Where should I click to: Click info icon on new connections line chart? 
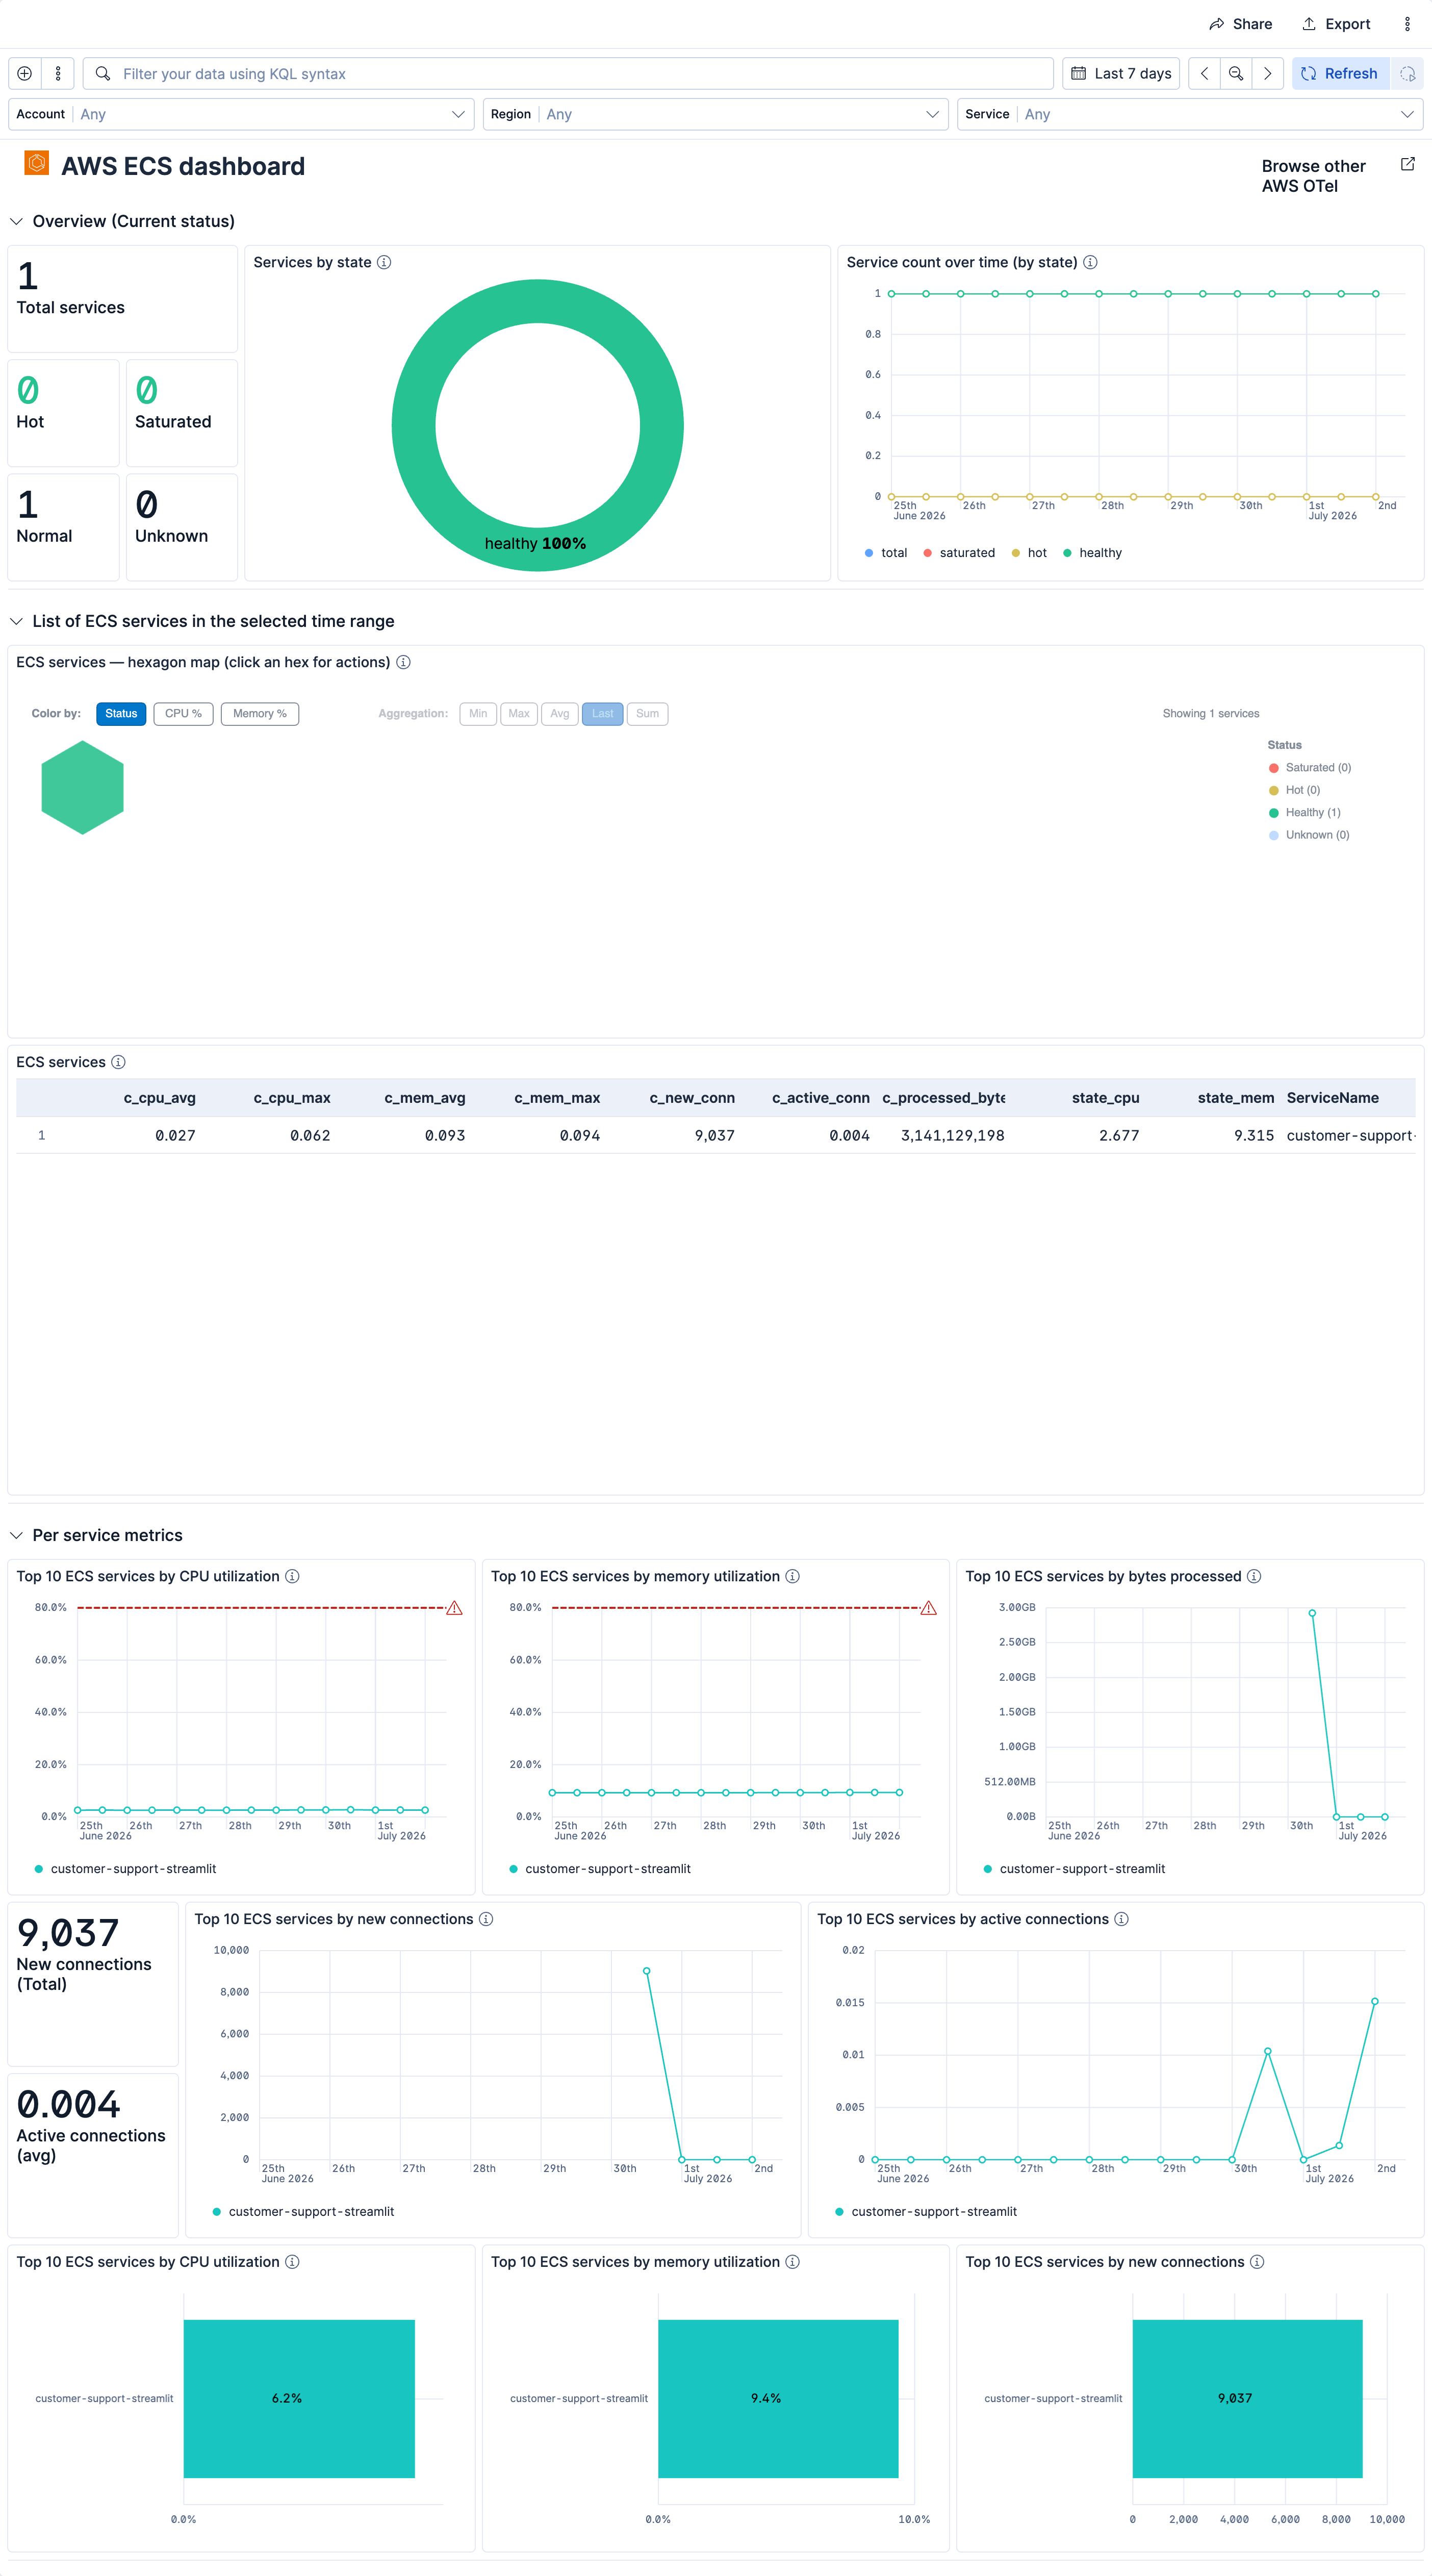[486, 1919]
